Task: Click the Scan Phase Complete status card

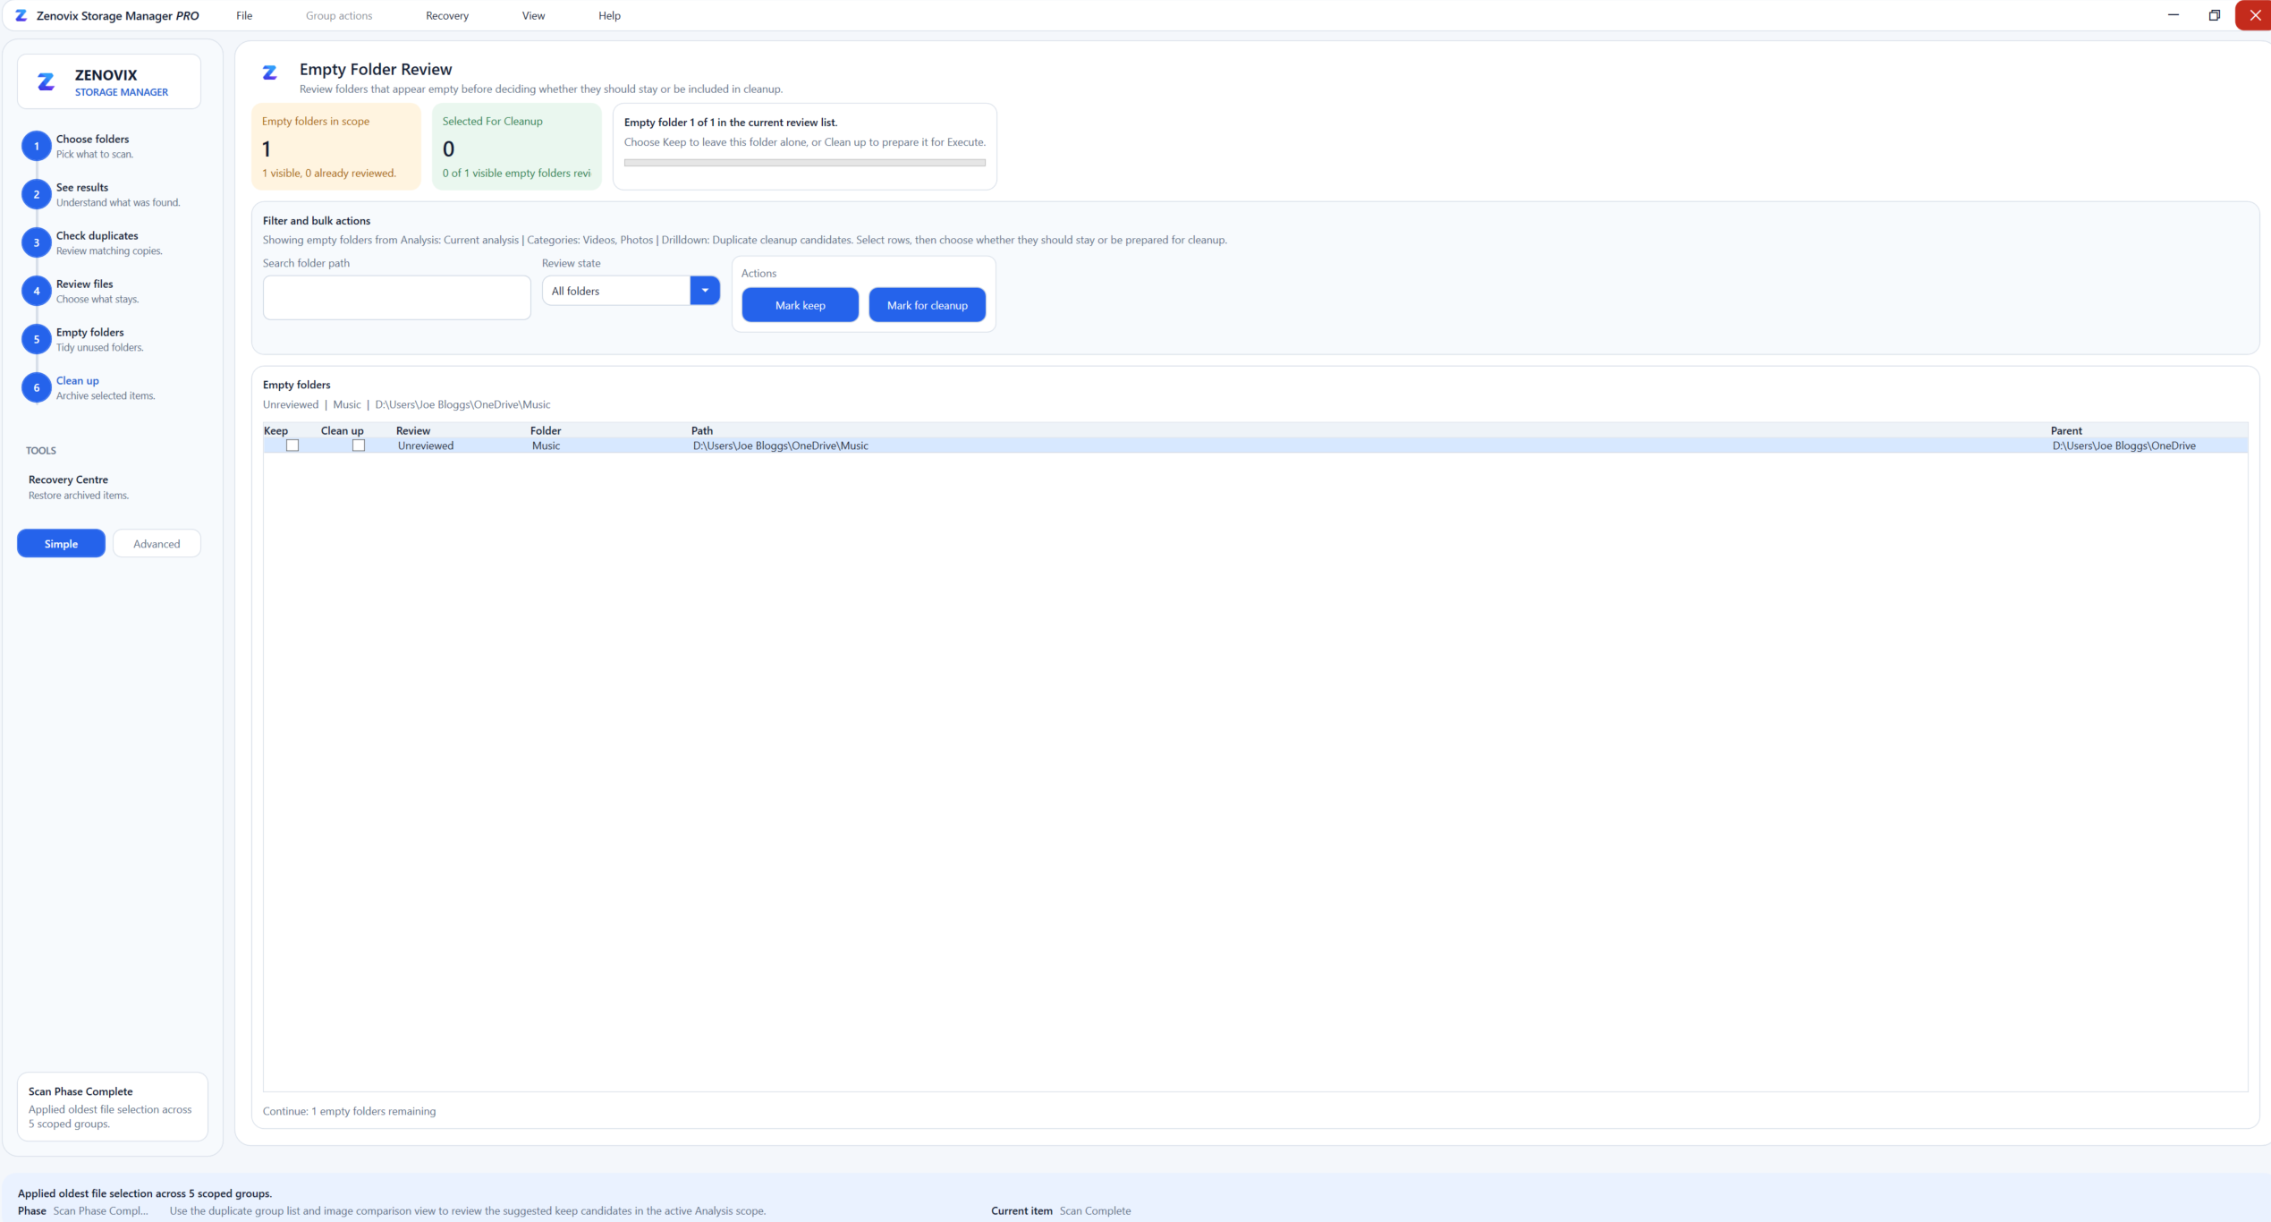Action: (113, 1107)
